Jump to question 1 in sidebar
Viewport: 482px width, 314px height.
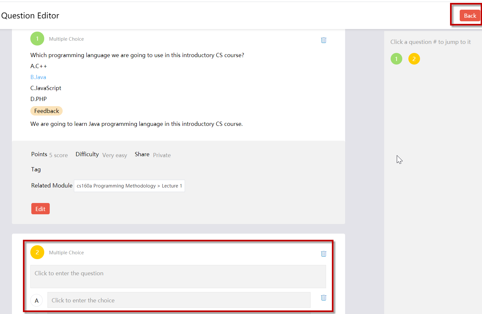click(x=396, y=59)
